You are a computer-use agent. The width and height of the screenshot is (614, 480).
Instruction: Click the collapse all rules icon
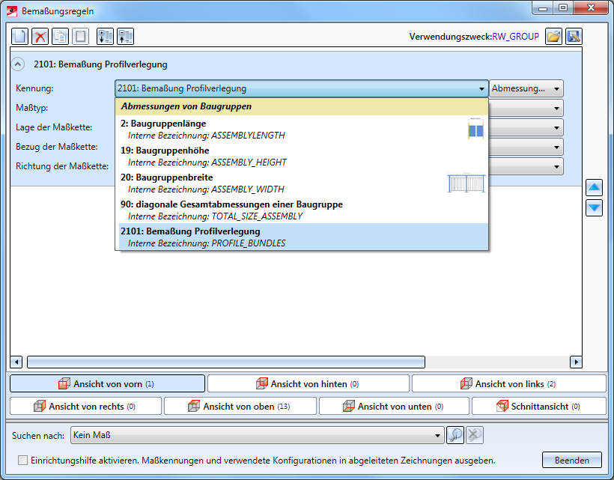point(125,37)
